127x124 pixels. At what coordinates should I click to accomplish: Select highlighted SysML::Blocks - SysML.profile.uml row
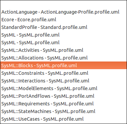(x=63, y=65)
